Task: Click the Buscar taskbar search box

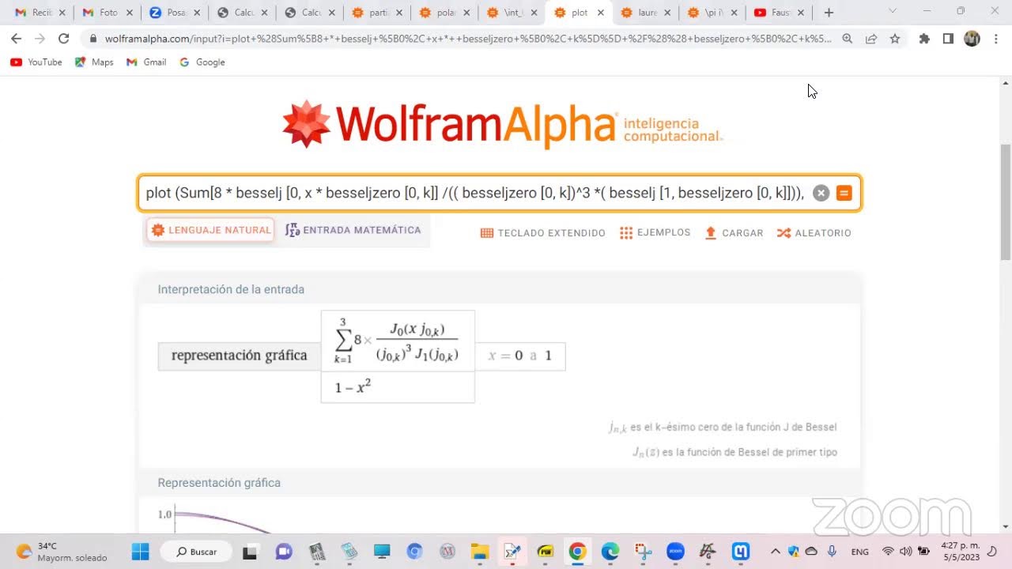Action: [196, 552]
